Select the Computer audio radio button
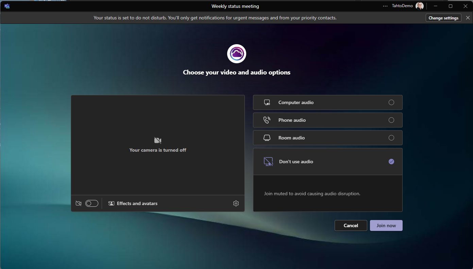 (391, 102)
